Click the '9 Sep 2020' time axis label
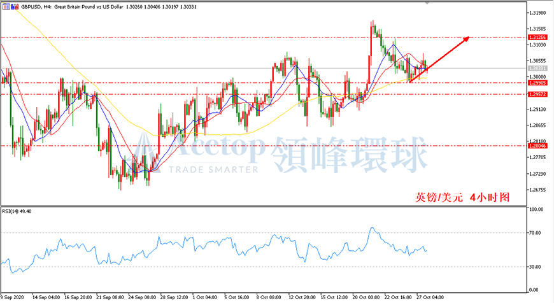 tap(13, 297)
